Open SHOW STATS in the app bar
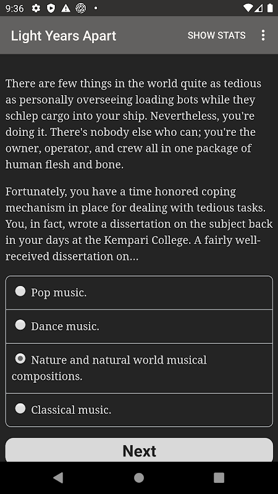This screenshot has width=278, height=494. (217, 35)
